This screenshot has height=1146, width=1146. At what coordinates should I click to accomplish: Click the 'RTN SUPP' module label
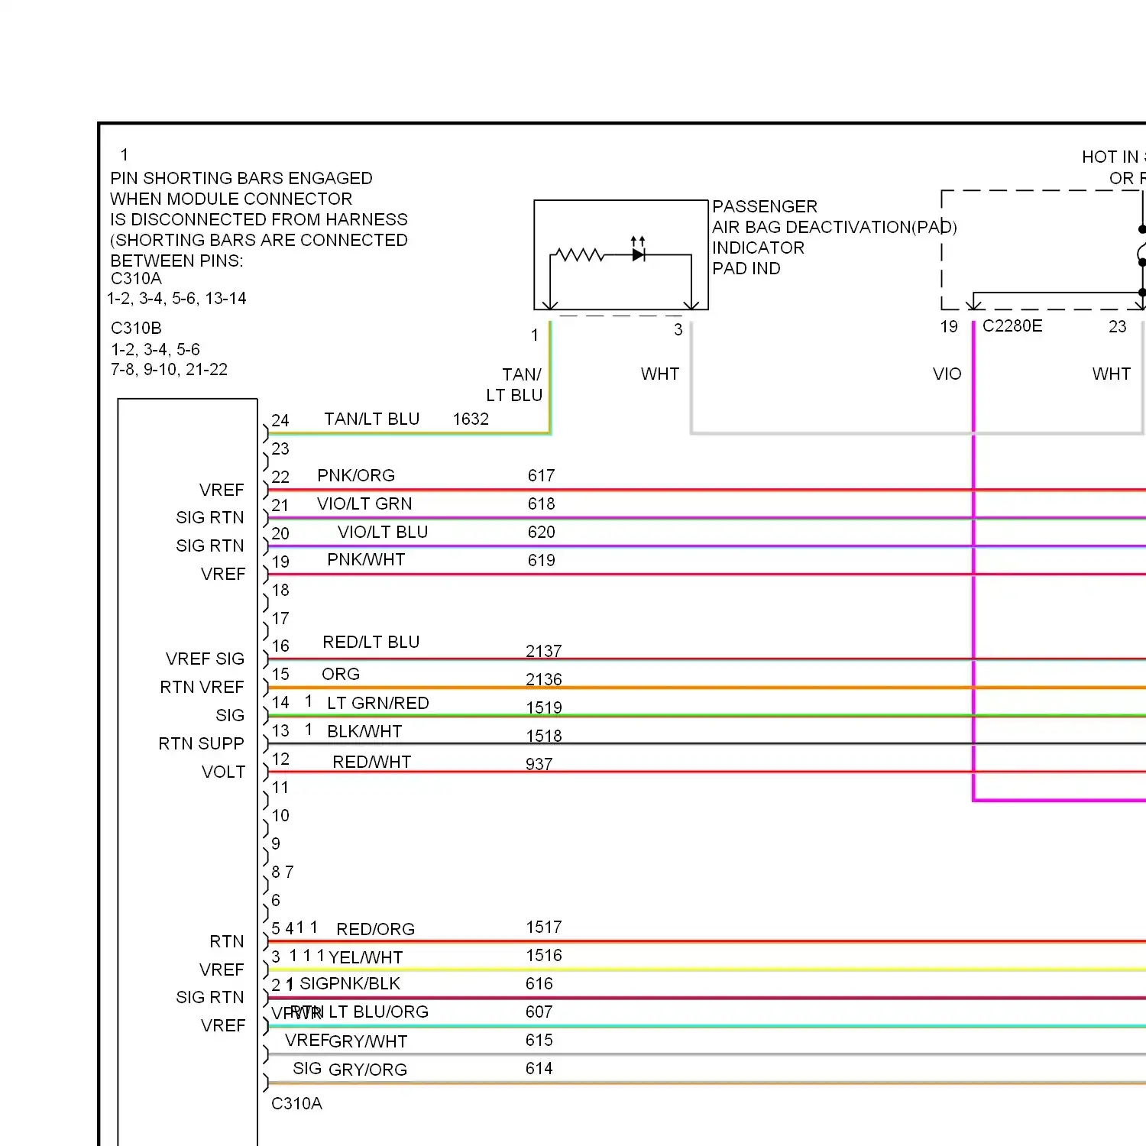(202, 744)
